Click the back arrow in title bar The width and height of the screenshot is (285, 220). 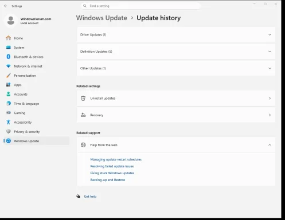tap(5, 6)
